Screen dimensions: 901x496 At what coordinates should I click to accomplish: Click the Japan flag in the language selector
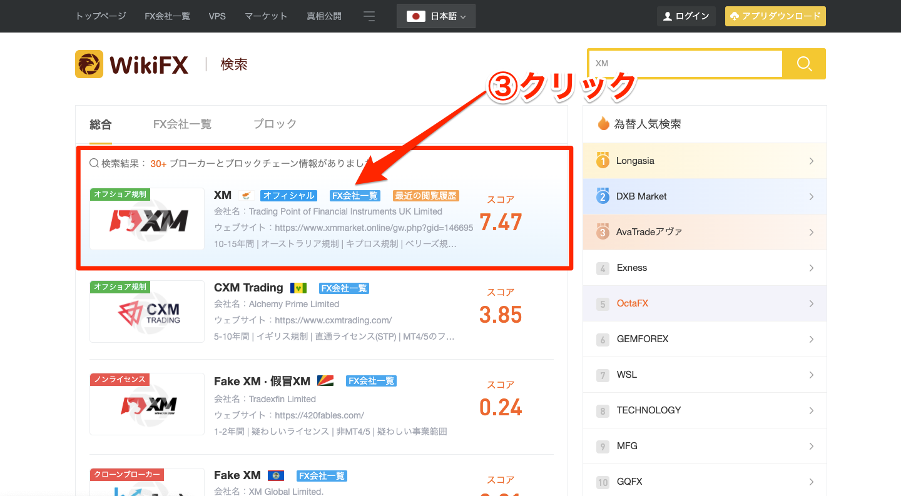[416, 17]
